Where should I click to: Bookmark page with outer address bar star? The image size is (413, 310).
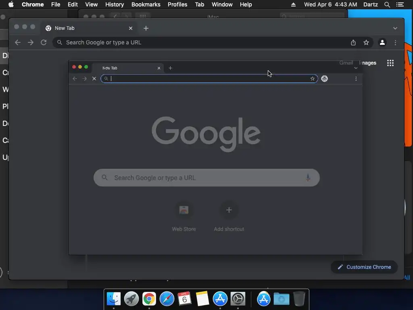click(366, 42)
